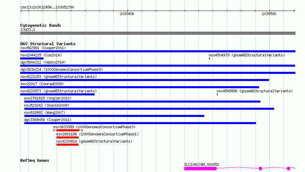Open esv2761815 (Vogler2010) label

pyautogui.click(x=48, y=98)
